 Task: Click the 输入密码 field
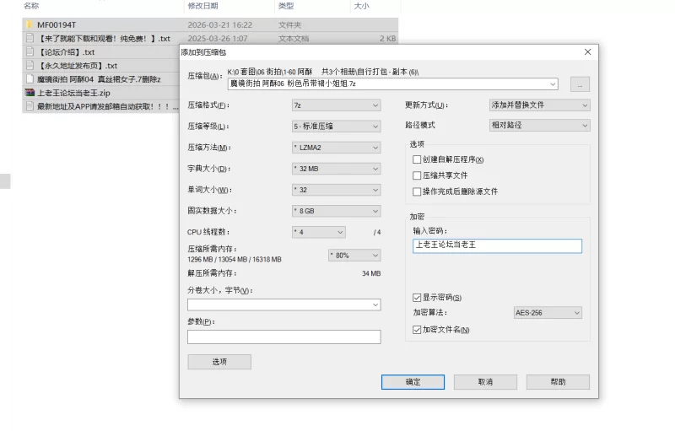[497, 245]
